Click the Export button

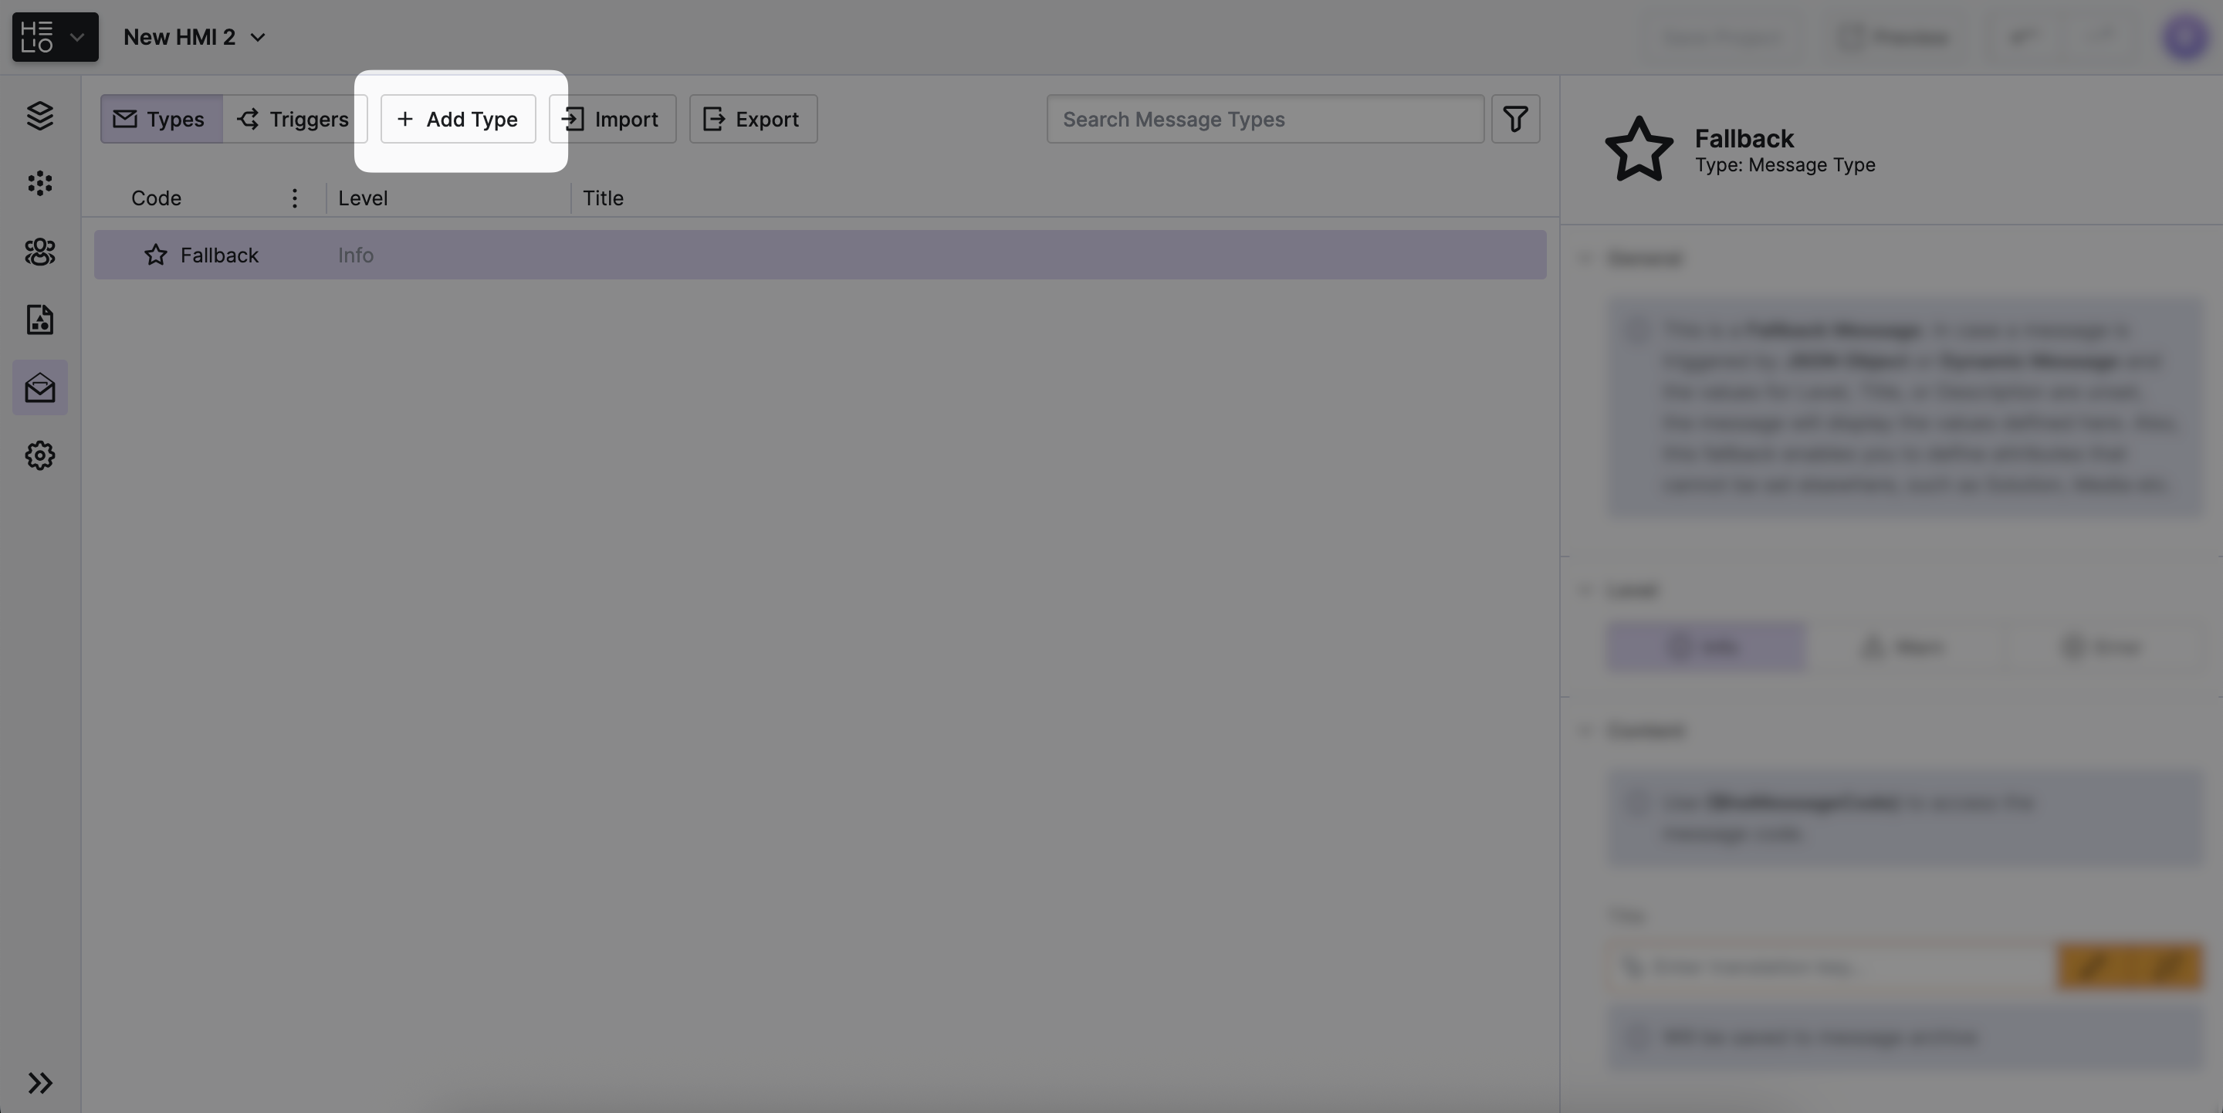753,119
